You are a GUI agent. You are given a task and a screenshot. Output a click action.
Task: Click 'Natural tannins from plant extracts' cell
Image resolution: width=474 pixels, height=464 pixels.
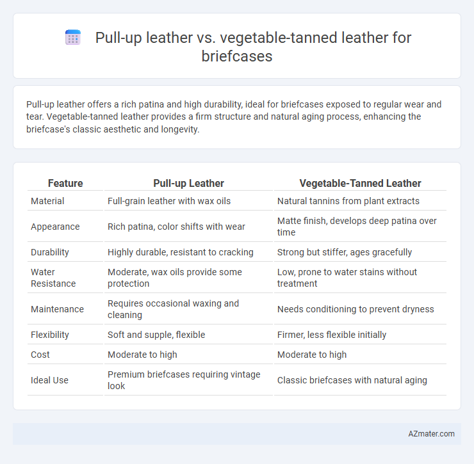(348, 201)
